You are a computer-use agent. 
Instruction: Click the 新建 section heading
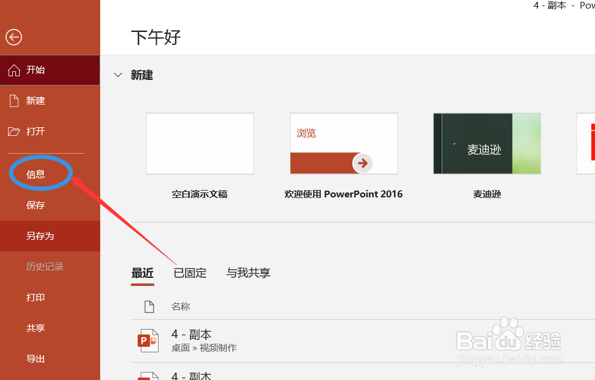click(142, 75)
